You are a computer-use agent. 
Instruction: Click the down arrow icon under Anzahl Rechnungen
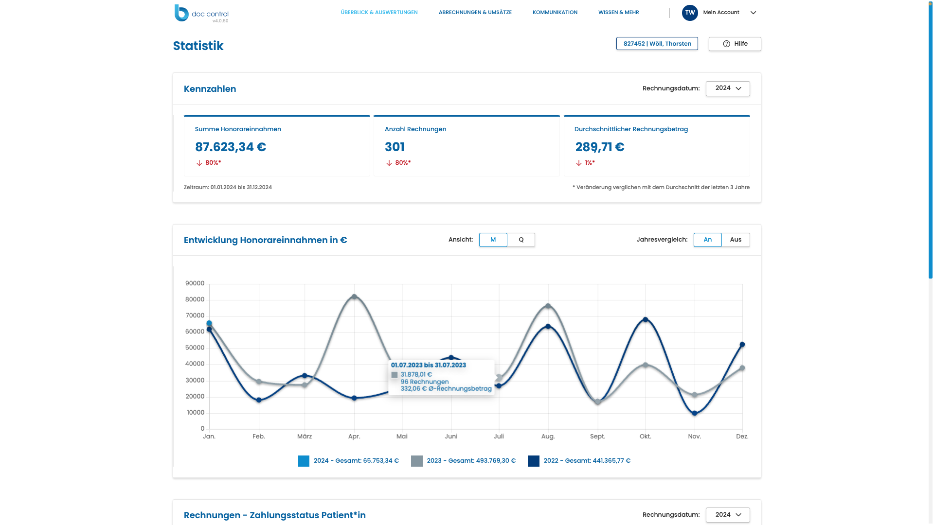pos(389,163)
